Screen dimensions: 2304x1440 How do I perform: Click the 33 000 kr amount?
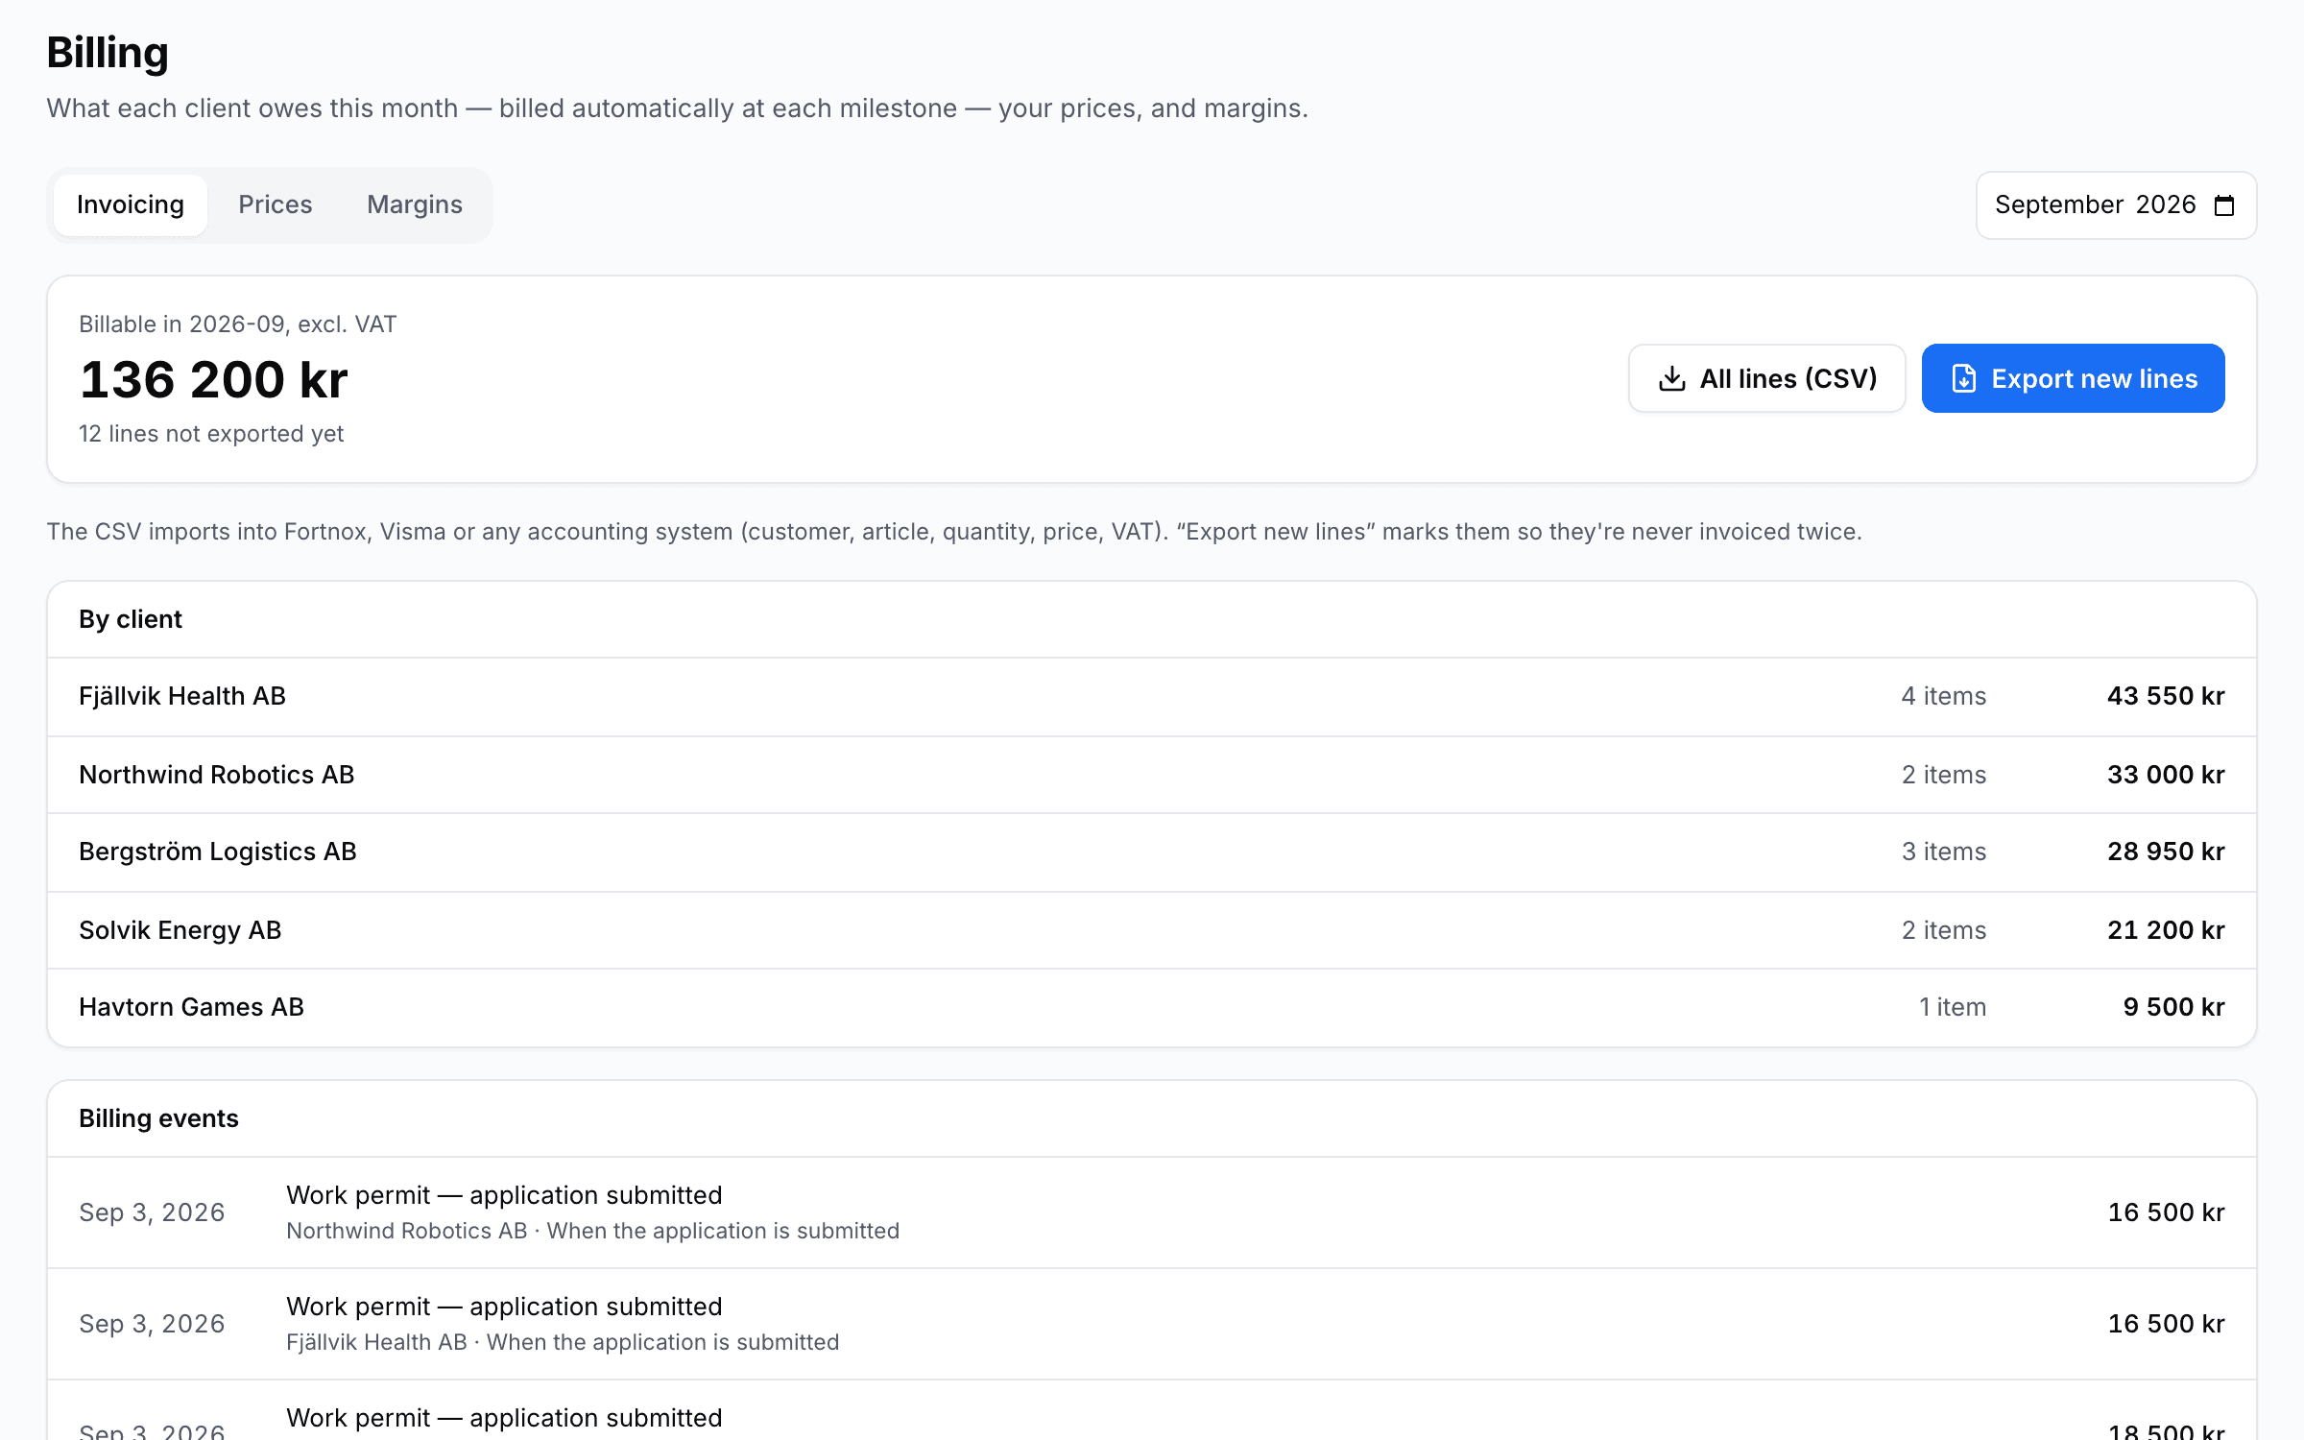coord(2166,775)
